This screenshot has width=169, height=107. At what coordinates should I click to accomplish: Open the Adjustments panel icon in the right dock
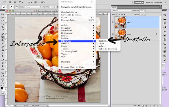click(164, 31)
